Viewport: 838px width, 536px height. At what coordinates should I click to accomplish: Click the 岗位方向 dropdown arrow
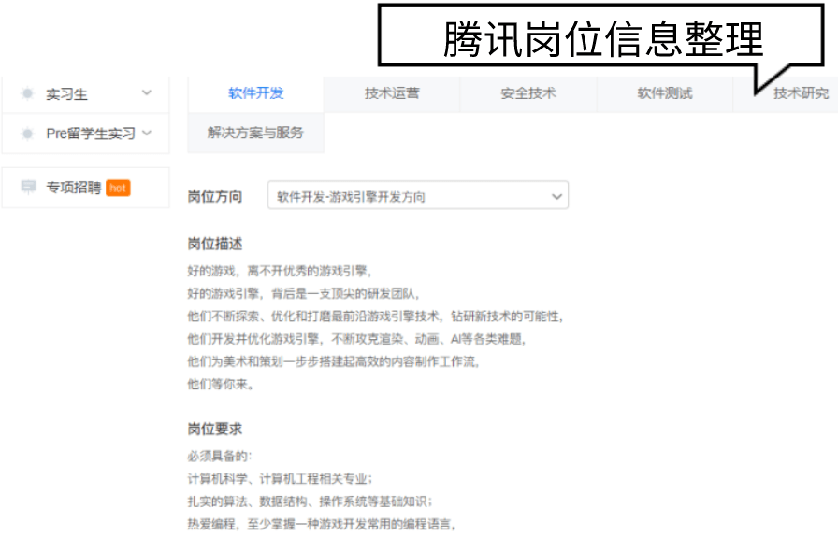[x=556, y=196]
